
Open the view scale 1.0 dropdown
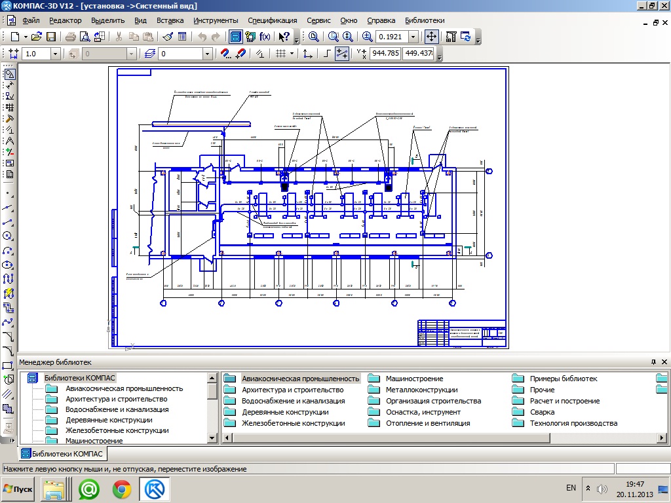coord(55,54)
